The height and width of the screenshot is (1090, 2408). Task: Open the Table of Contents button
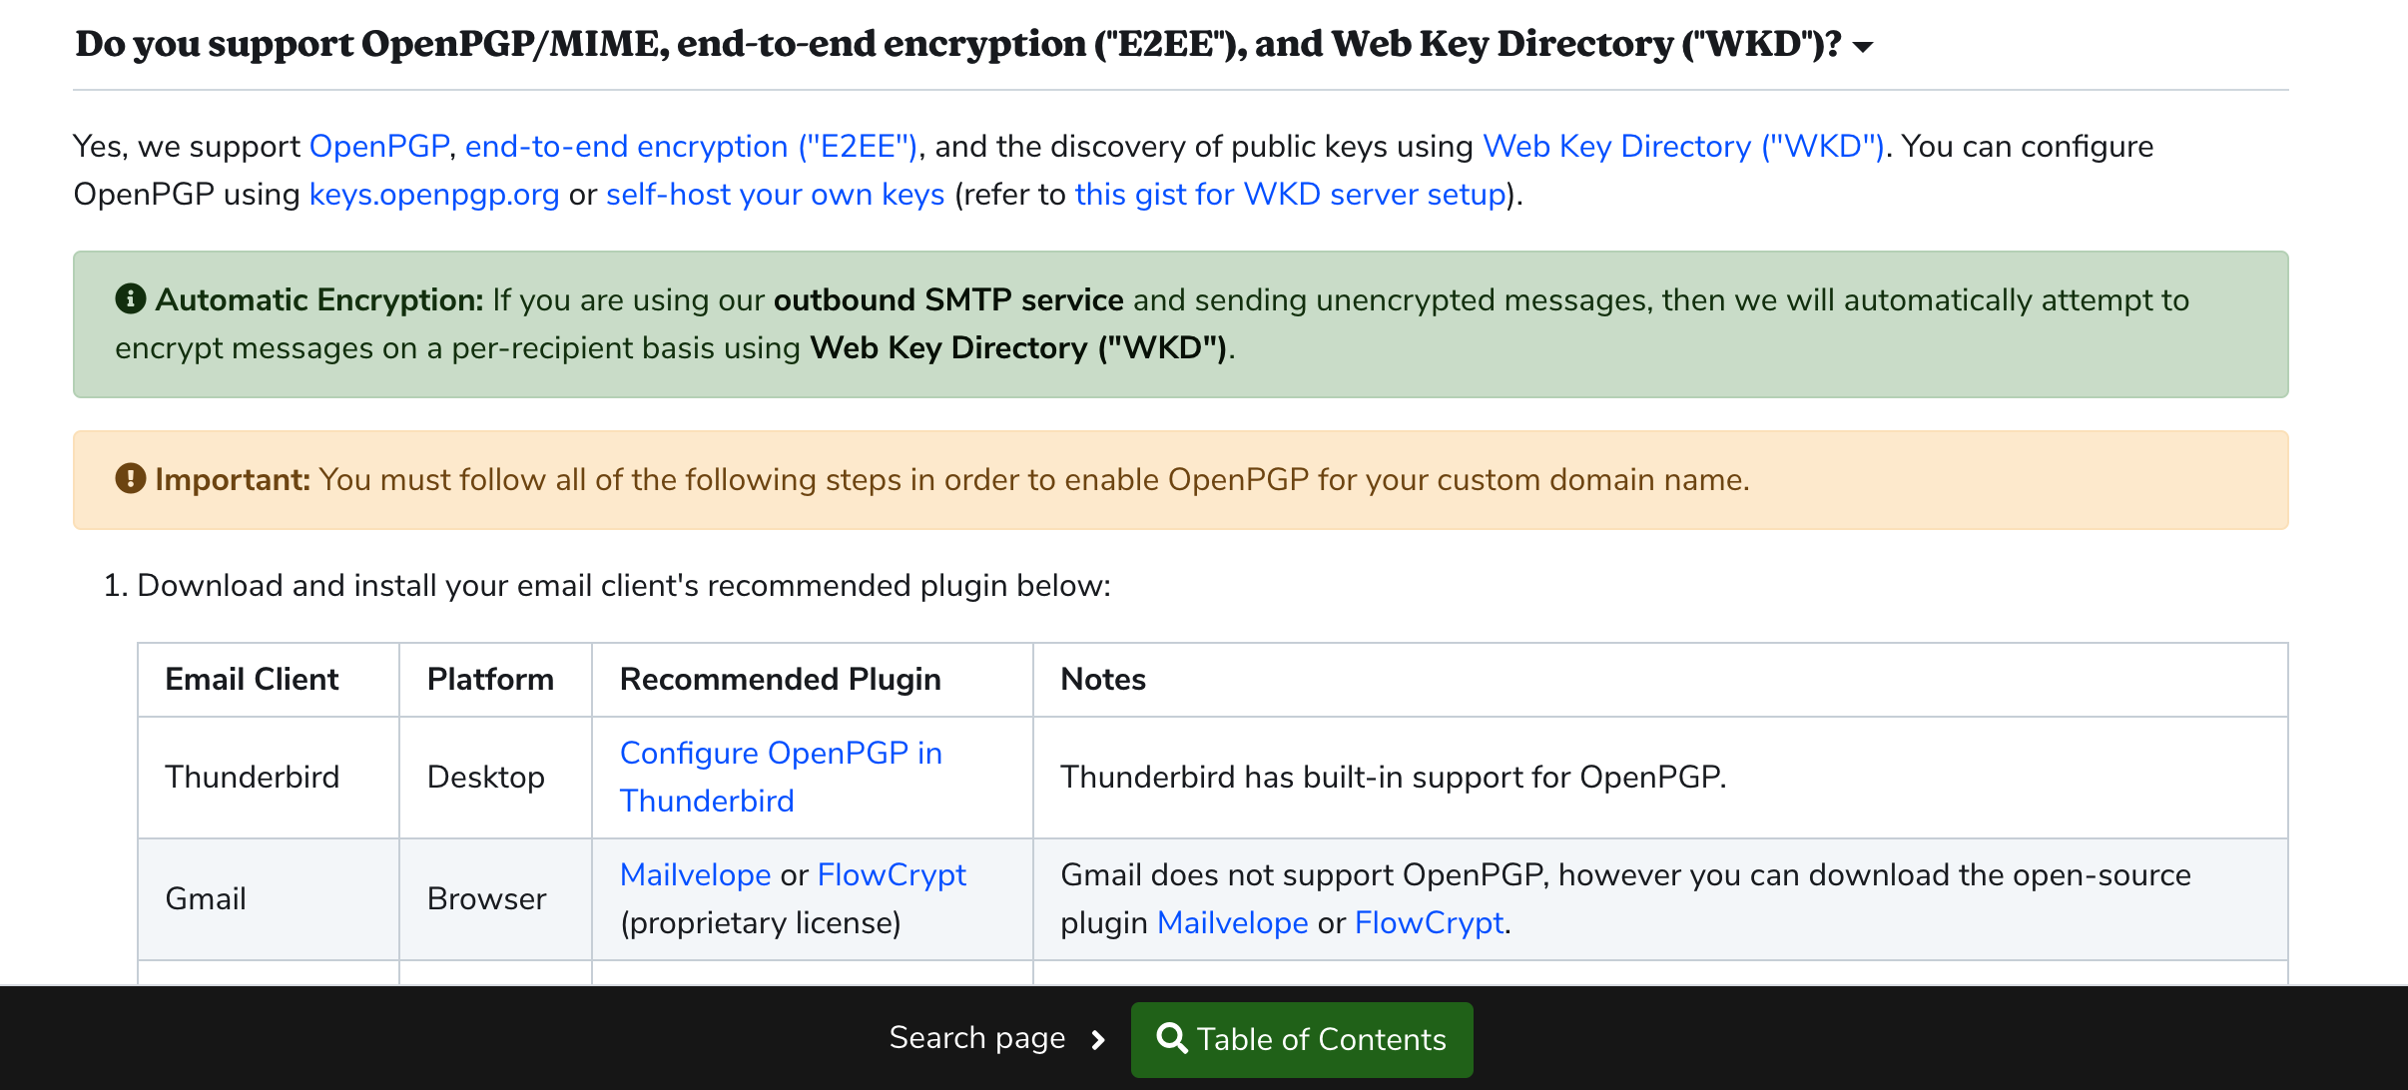[1302, 1039]
